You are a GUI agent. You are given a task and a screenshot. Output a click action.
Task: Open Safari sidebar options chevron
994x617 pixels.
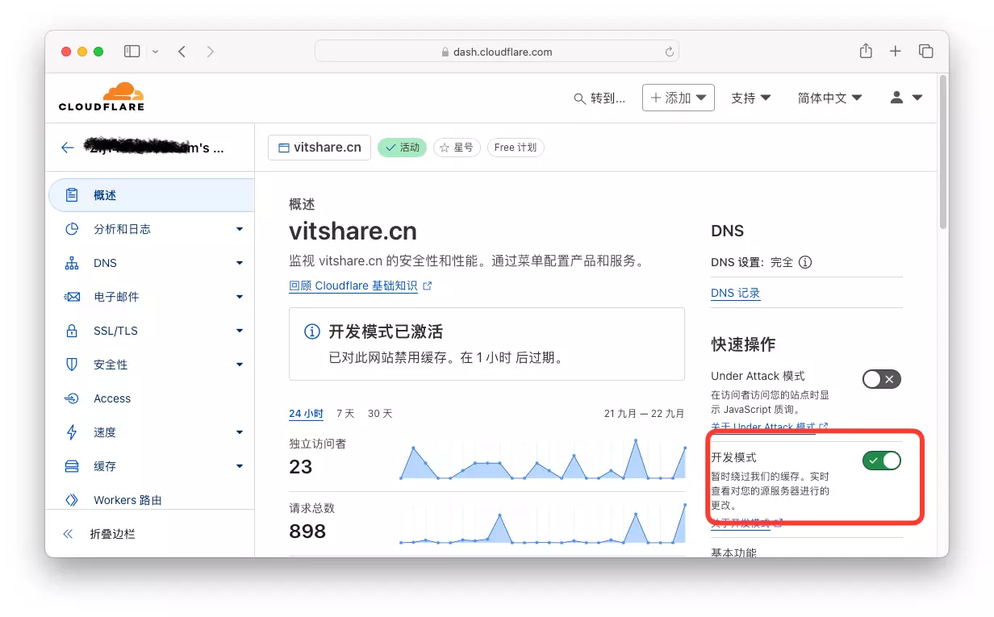156,52
